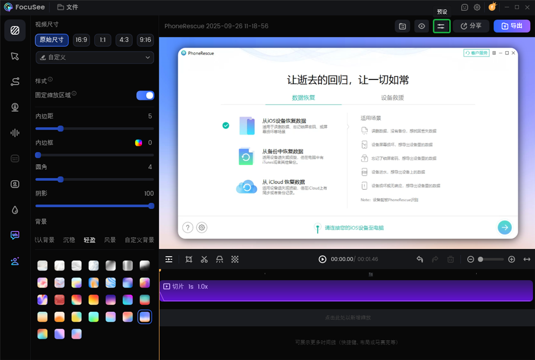Open the avatar person sidebar panel
This screenshot has height=360, width=535.
(x=15, y=261)
